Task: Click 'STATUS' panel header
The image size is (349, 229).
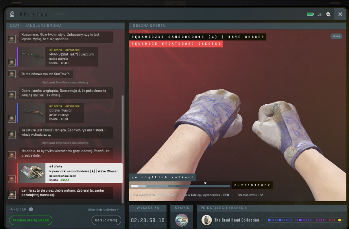Action: tap(182, 208)
